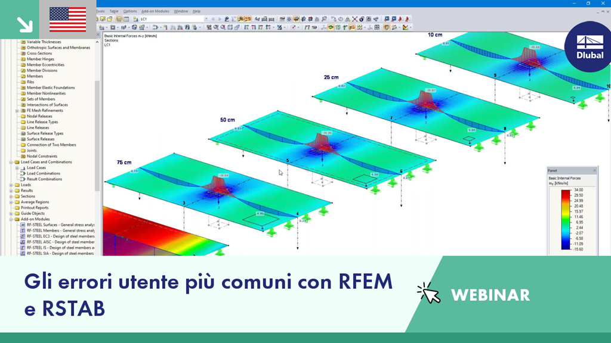Click multicolor scale icon at toolbar end

coord(405,27)
